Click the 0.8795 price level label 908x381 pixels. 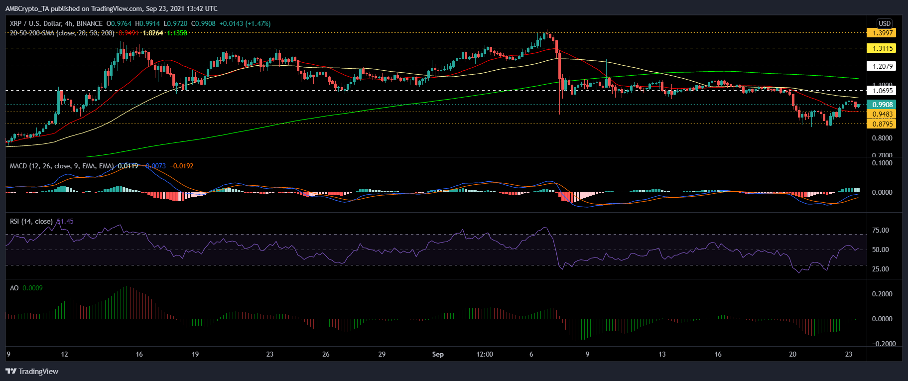point(881,124)
